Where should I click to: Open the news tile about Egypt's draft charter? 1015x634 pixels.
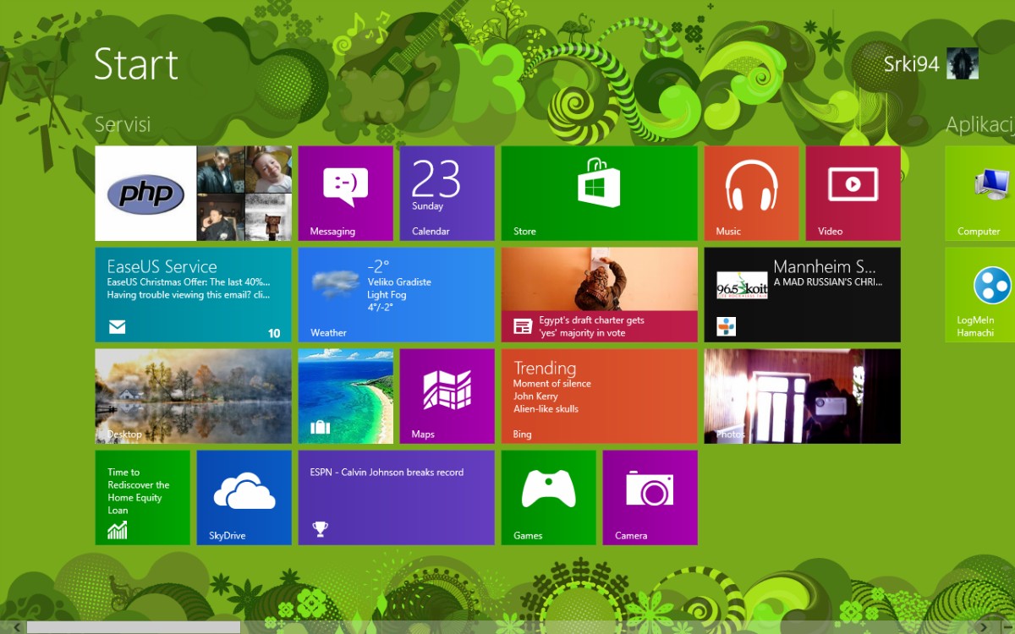pyautogui.click(x=599, y=295)
